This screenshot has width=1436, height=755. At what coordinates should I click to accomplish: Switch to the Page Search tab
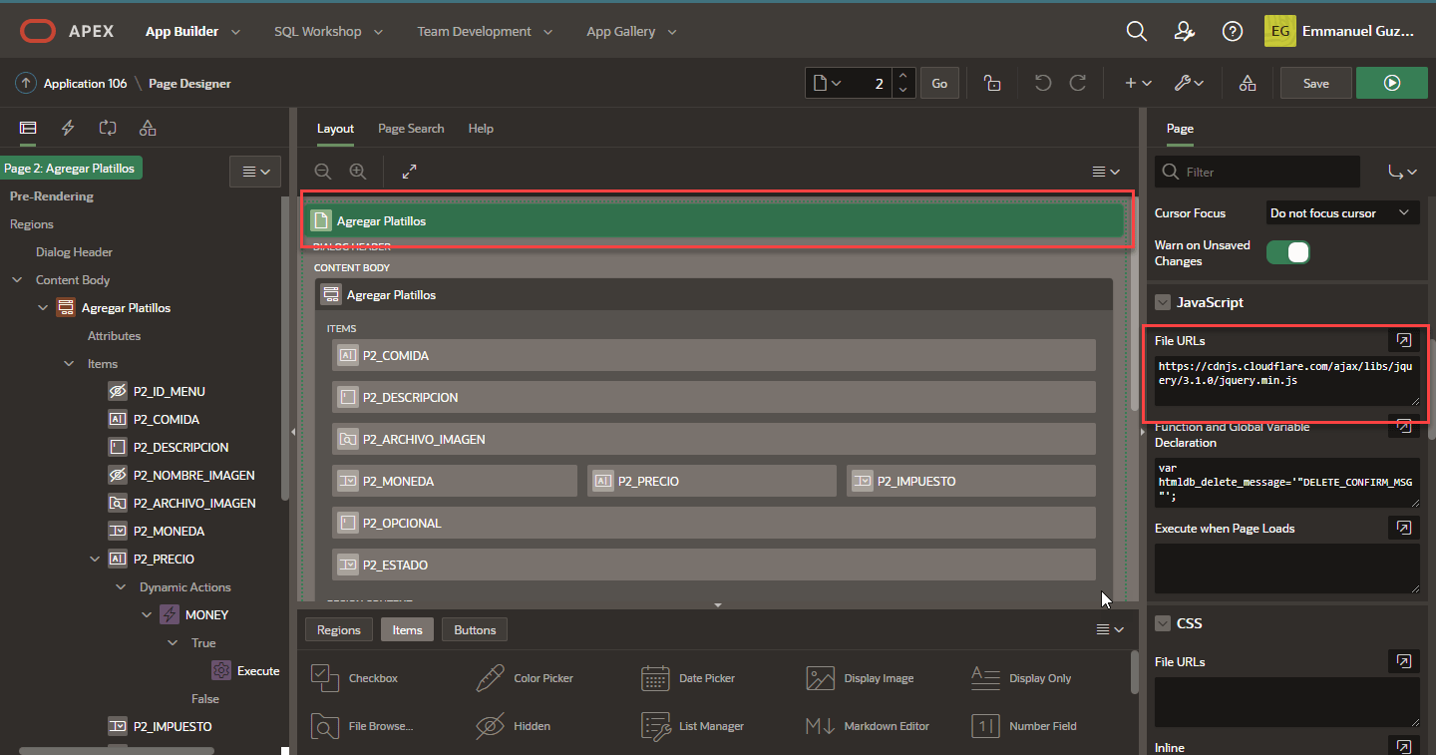tap(411, 129)
